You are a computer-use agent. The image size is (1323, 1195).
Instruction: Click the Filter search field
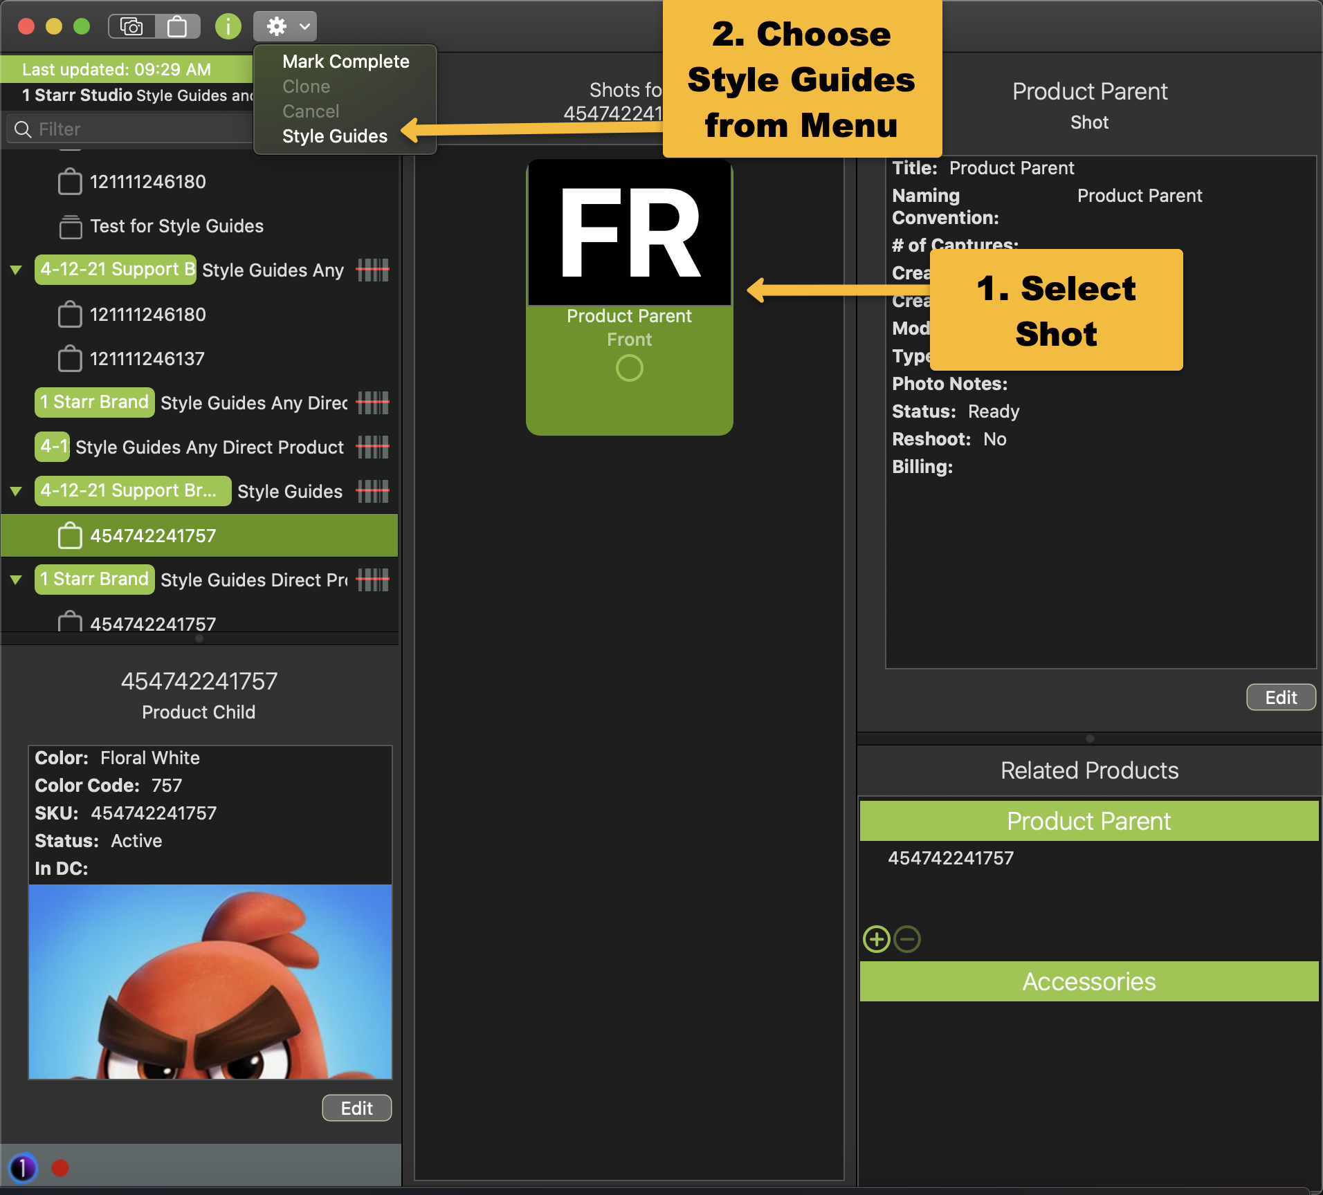(131, 129)
